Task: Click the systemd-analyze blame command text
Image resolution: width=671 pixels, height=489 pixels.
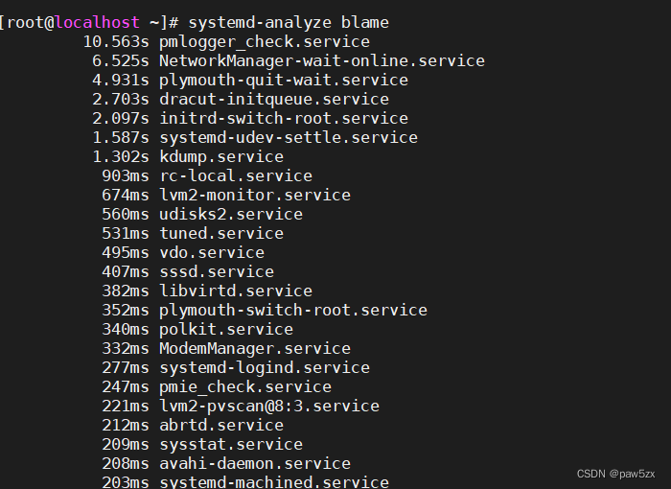Action: pyautogui.click(x=289, y=22)
